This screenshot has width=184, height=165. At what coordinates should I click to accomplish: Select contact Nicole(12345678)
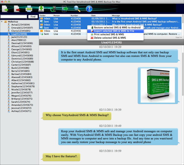[x=21, y=89]
